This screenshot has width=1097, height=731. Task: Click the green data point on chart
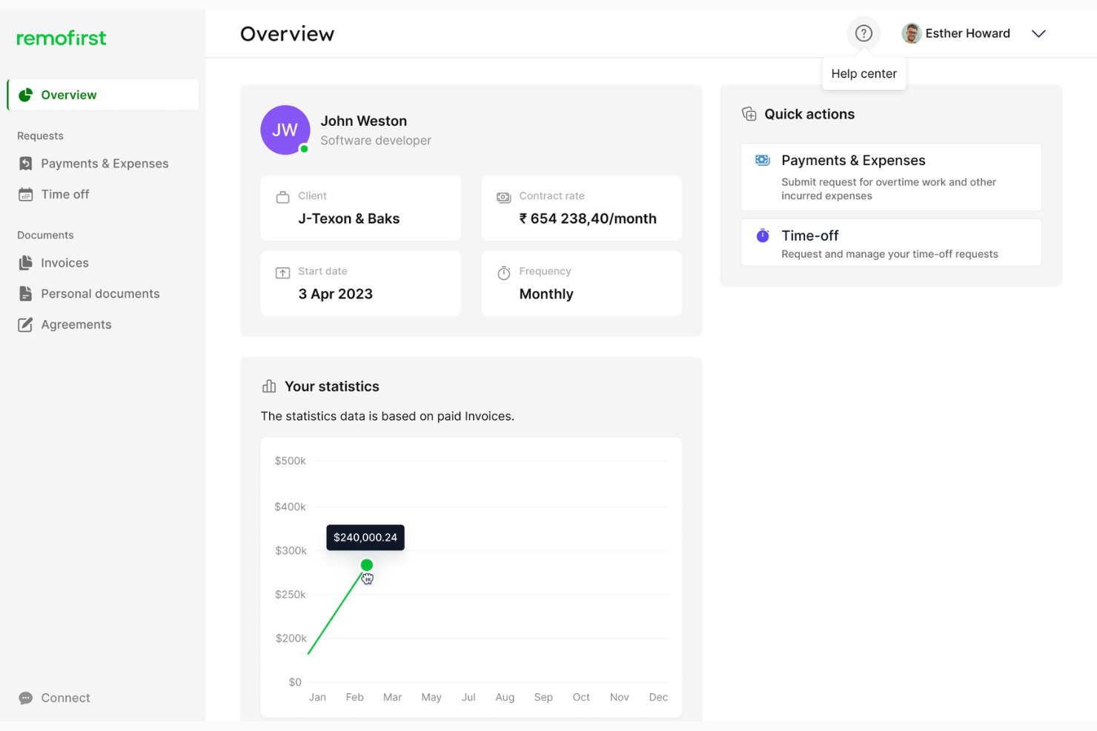tap(366, 565)
